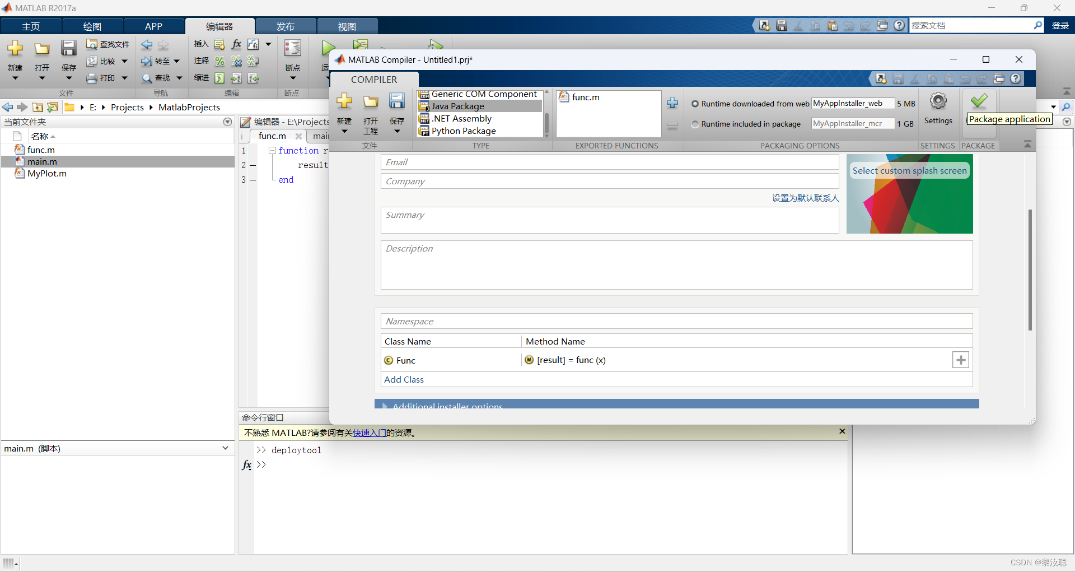Click the Print (打印) printer icon
1075x572 pixels.
coord(92,78)
